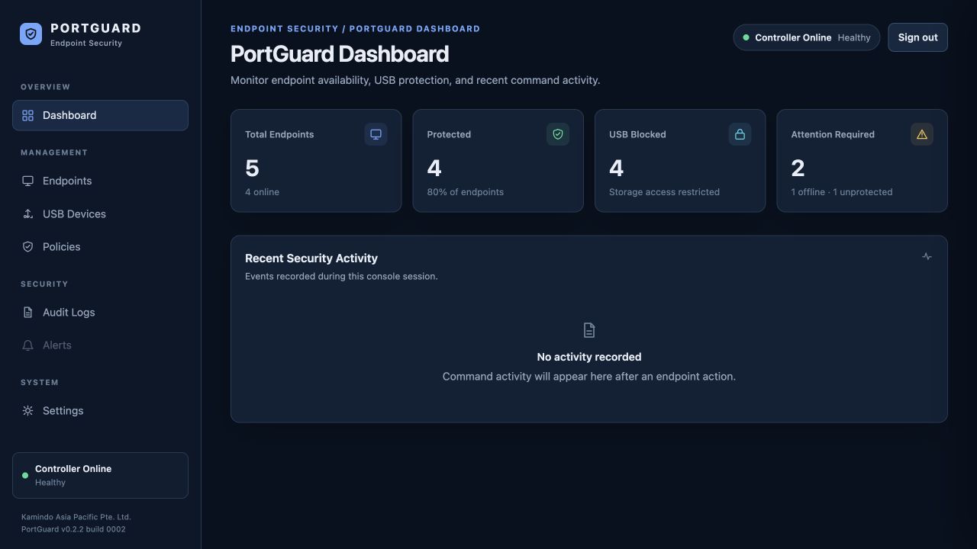Select the Alerts sidebar item
The image size is (977, 549).
click(100, 345)
